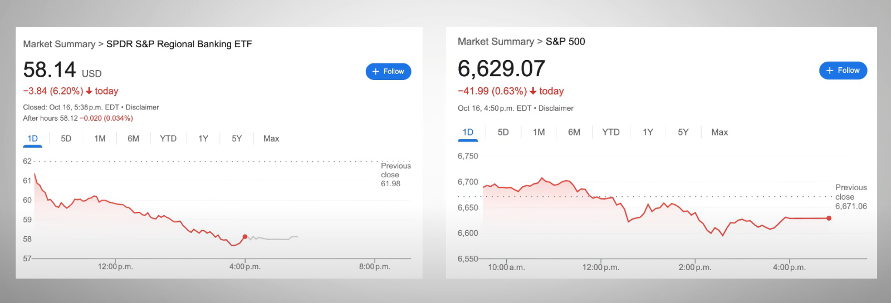Image resolution: width=891 pixels, height=303 pixels.
Task: Click the −3.84 (6.20%) change text
Action: (53, 91)
